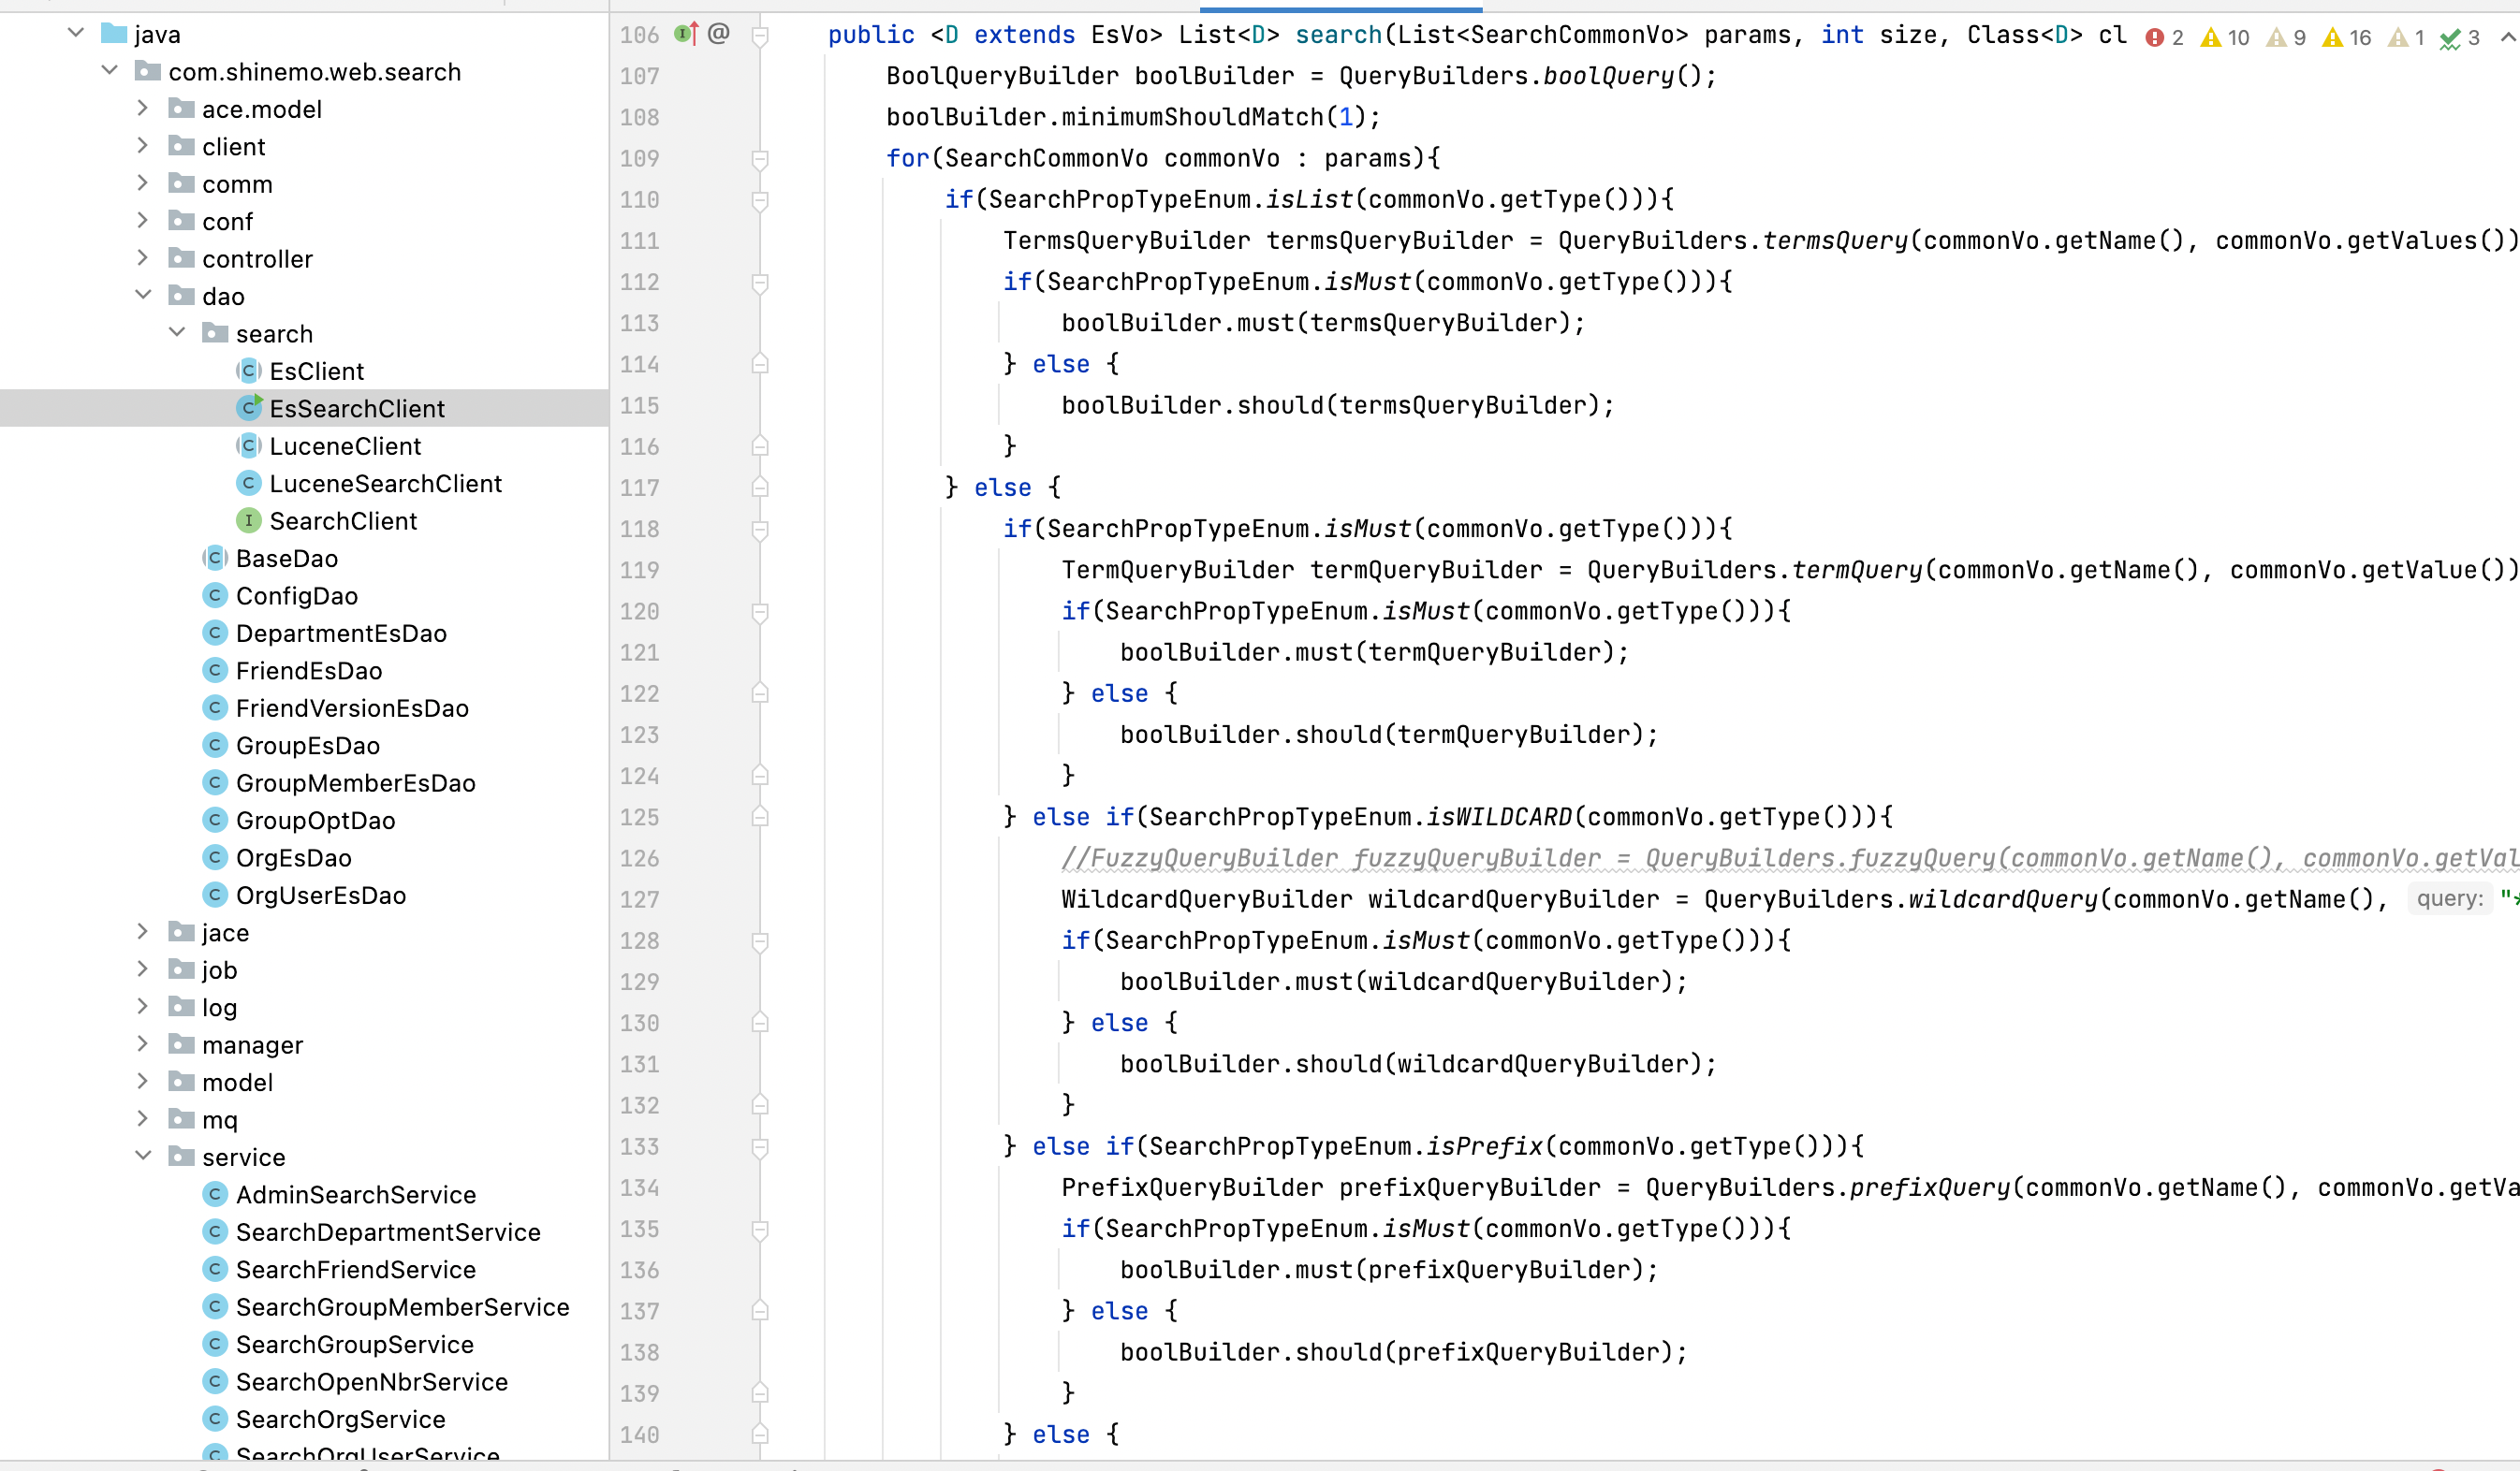Click the red error indicator showing 2
Image resolution: width=2520 pixels, height=1471 pixels.
tap(2165, 38)
